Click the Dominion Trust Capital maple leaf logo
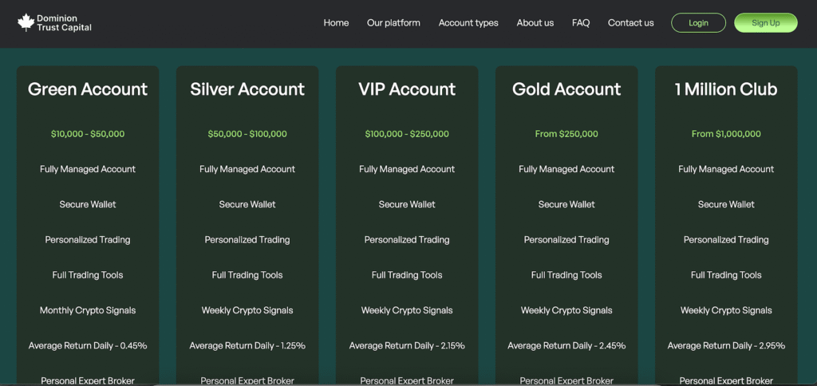This screenshot has height=386, width=817. 26,22
